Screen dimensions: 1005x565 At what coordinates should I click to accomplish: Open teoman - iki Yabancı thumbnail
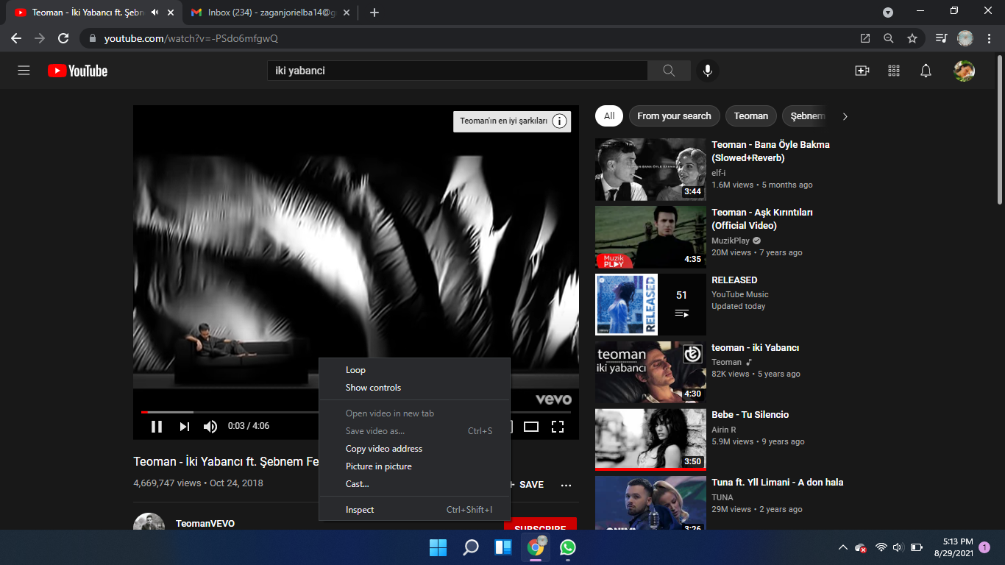tap(650, 372)
